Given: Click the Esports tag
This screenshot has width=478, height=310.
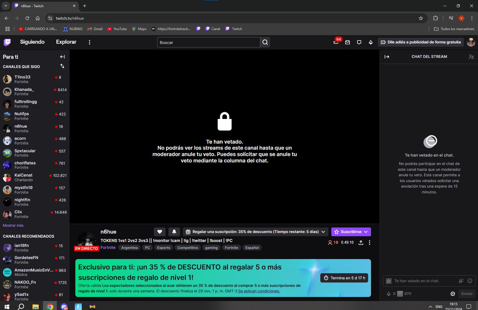Looking at the screenshot, I should [163, 248].
